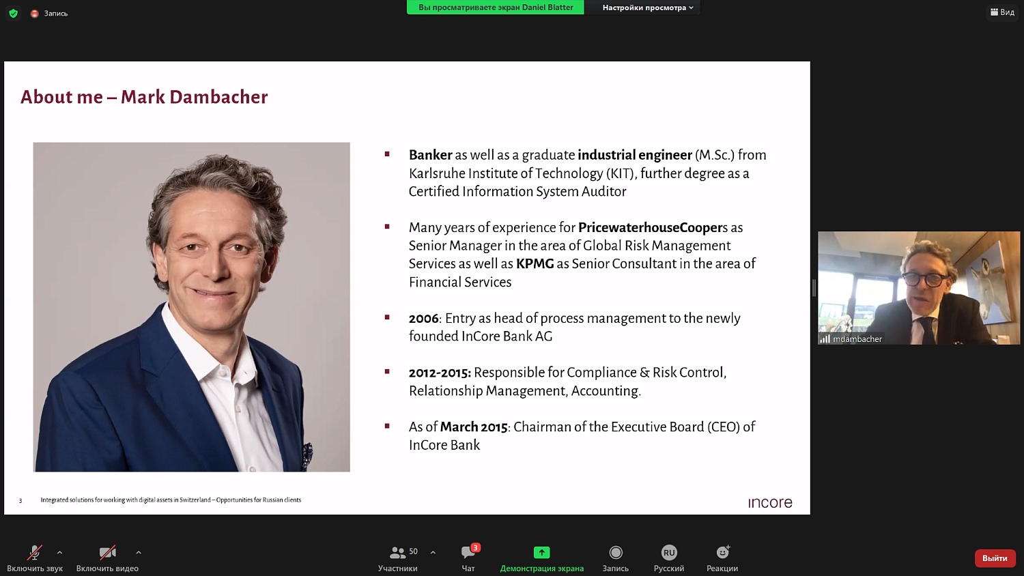Unmute microphone with Включить звук

coord(35,558)
